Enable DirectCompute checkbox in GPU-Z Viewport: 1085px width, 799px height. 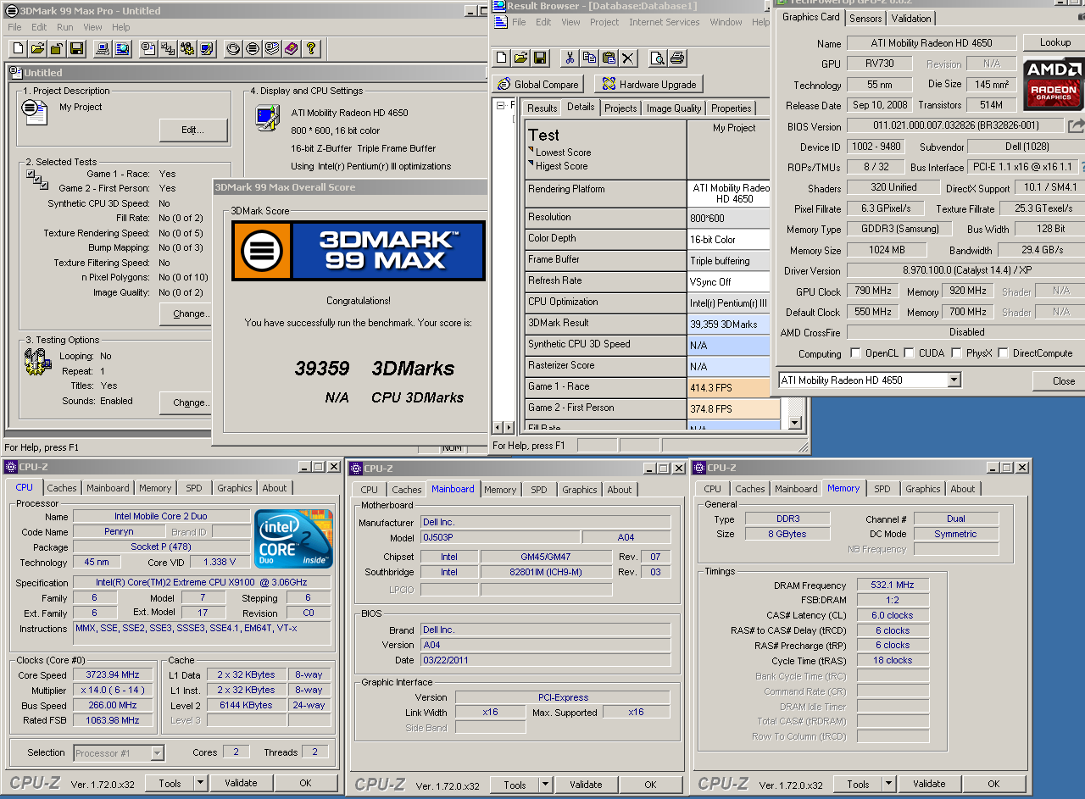(x=1004, y=352)
